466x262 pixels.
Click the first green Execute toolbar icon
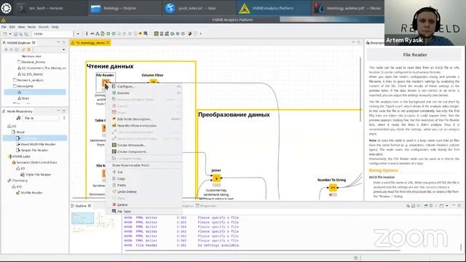108,34
